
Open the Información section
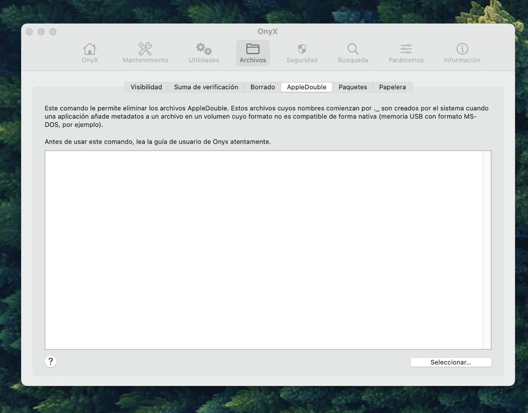click(462, 53)
